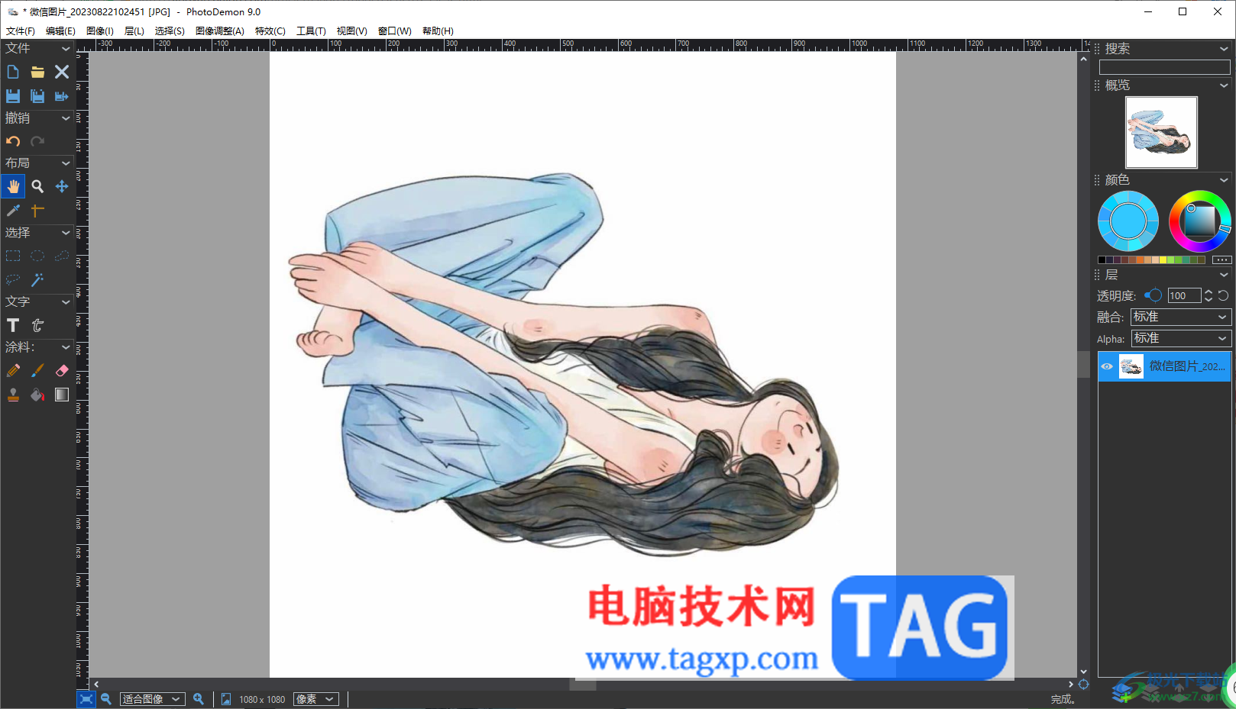The image size is (1236, 709).
Task: Open the 适合图像 zoom level dropdown
Action: (x=152, y=699)
